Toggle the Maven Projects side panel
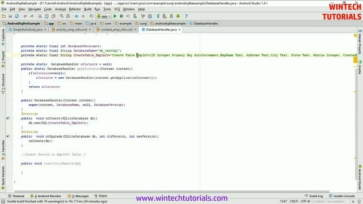This screenshot has width=363, height=204. pos(360,42)
